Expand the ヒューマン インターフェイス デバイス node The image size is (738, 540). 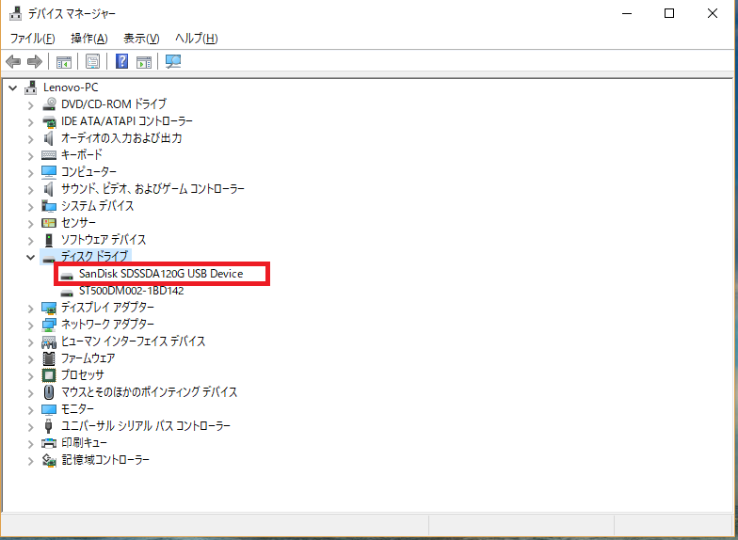(30, 342)
